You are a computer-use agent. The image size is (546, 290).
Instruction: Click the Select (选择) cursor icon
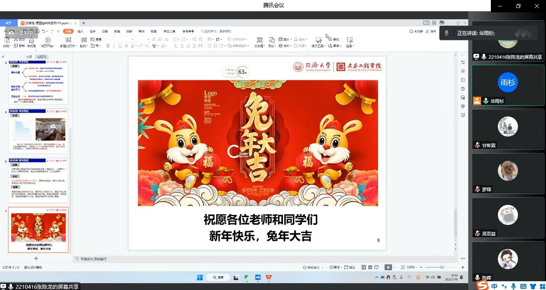350,40
